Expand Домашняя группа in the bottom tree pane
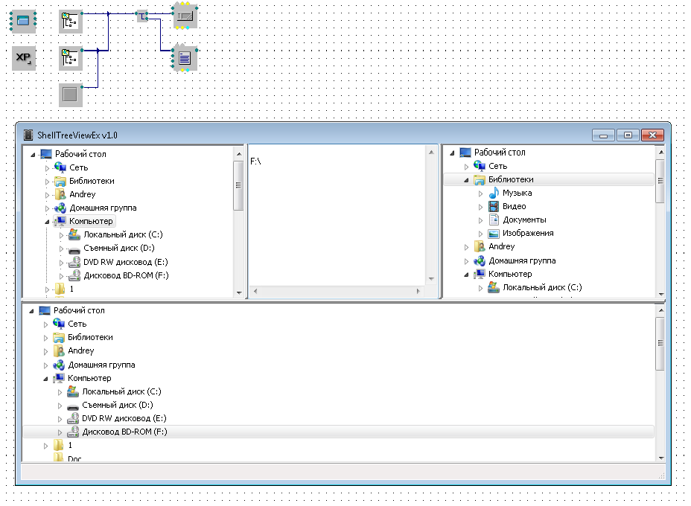This screenshot has width=691, height=506. 47,365
